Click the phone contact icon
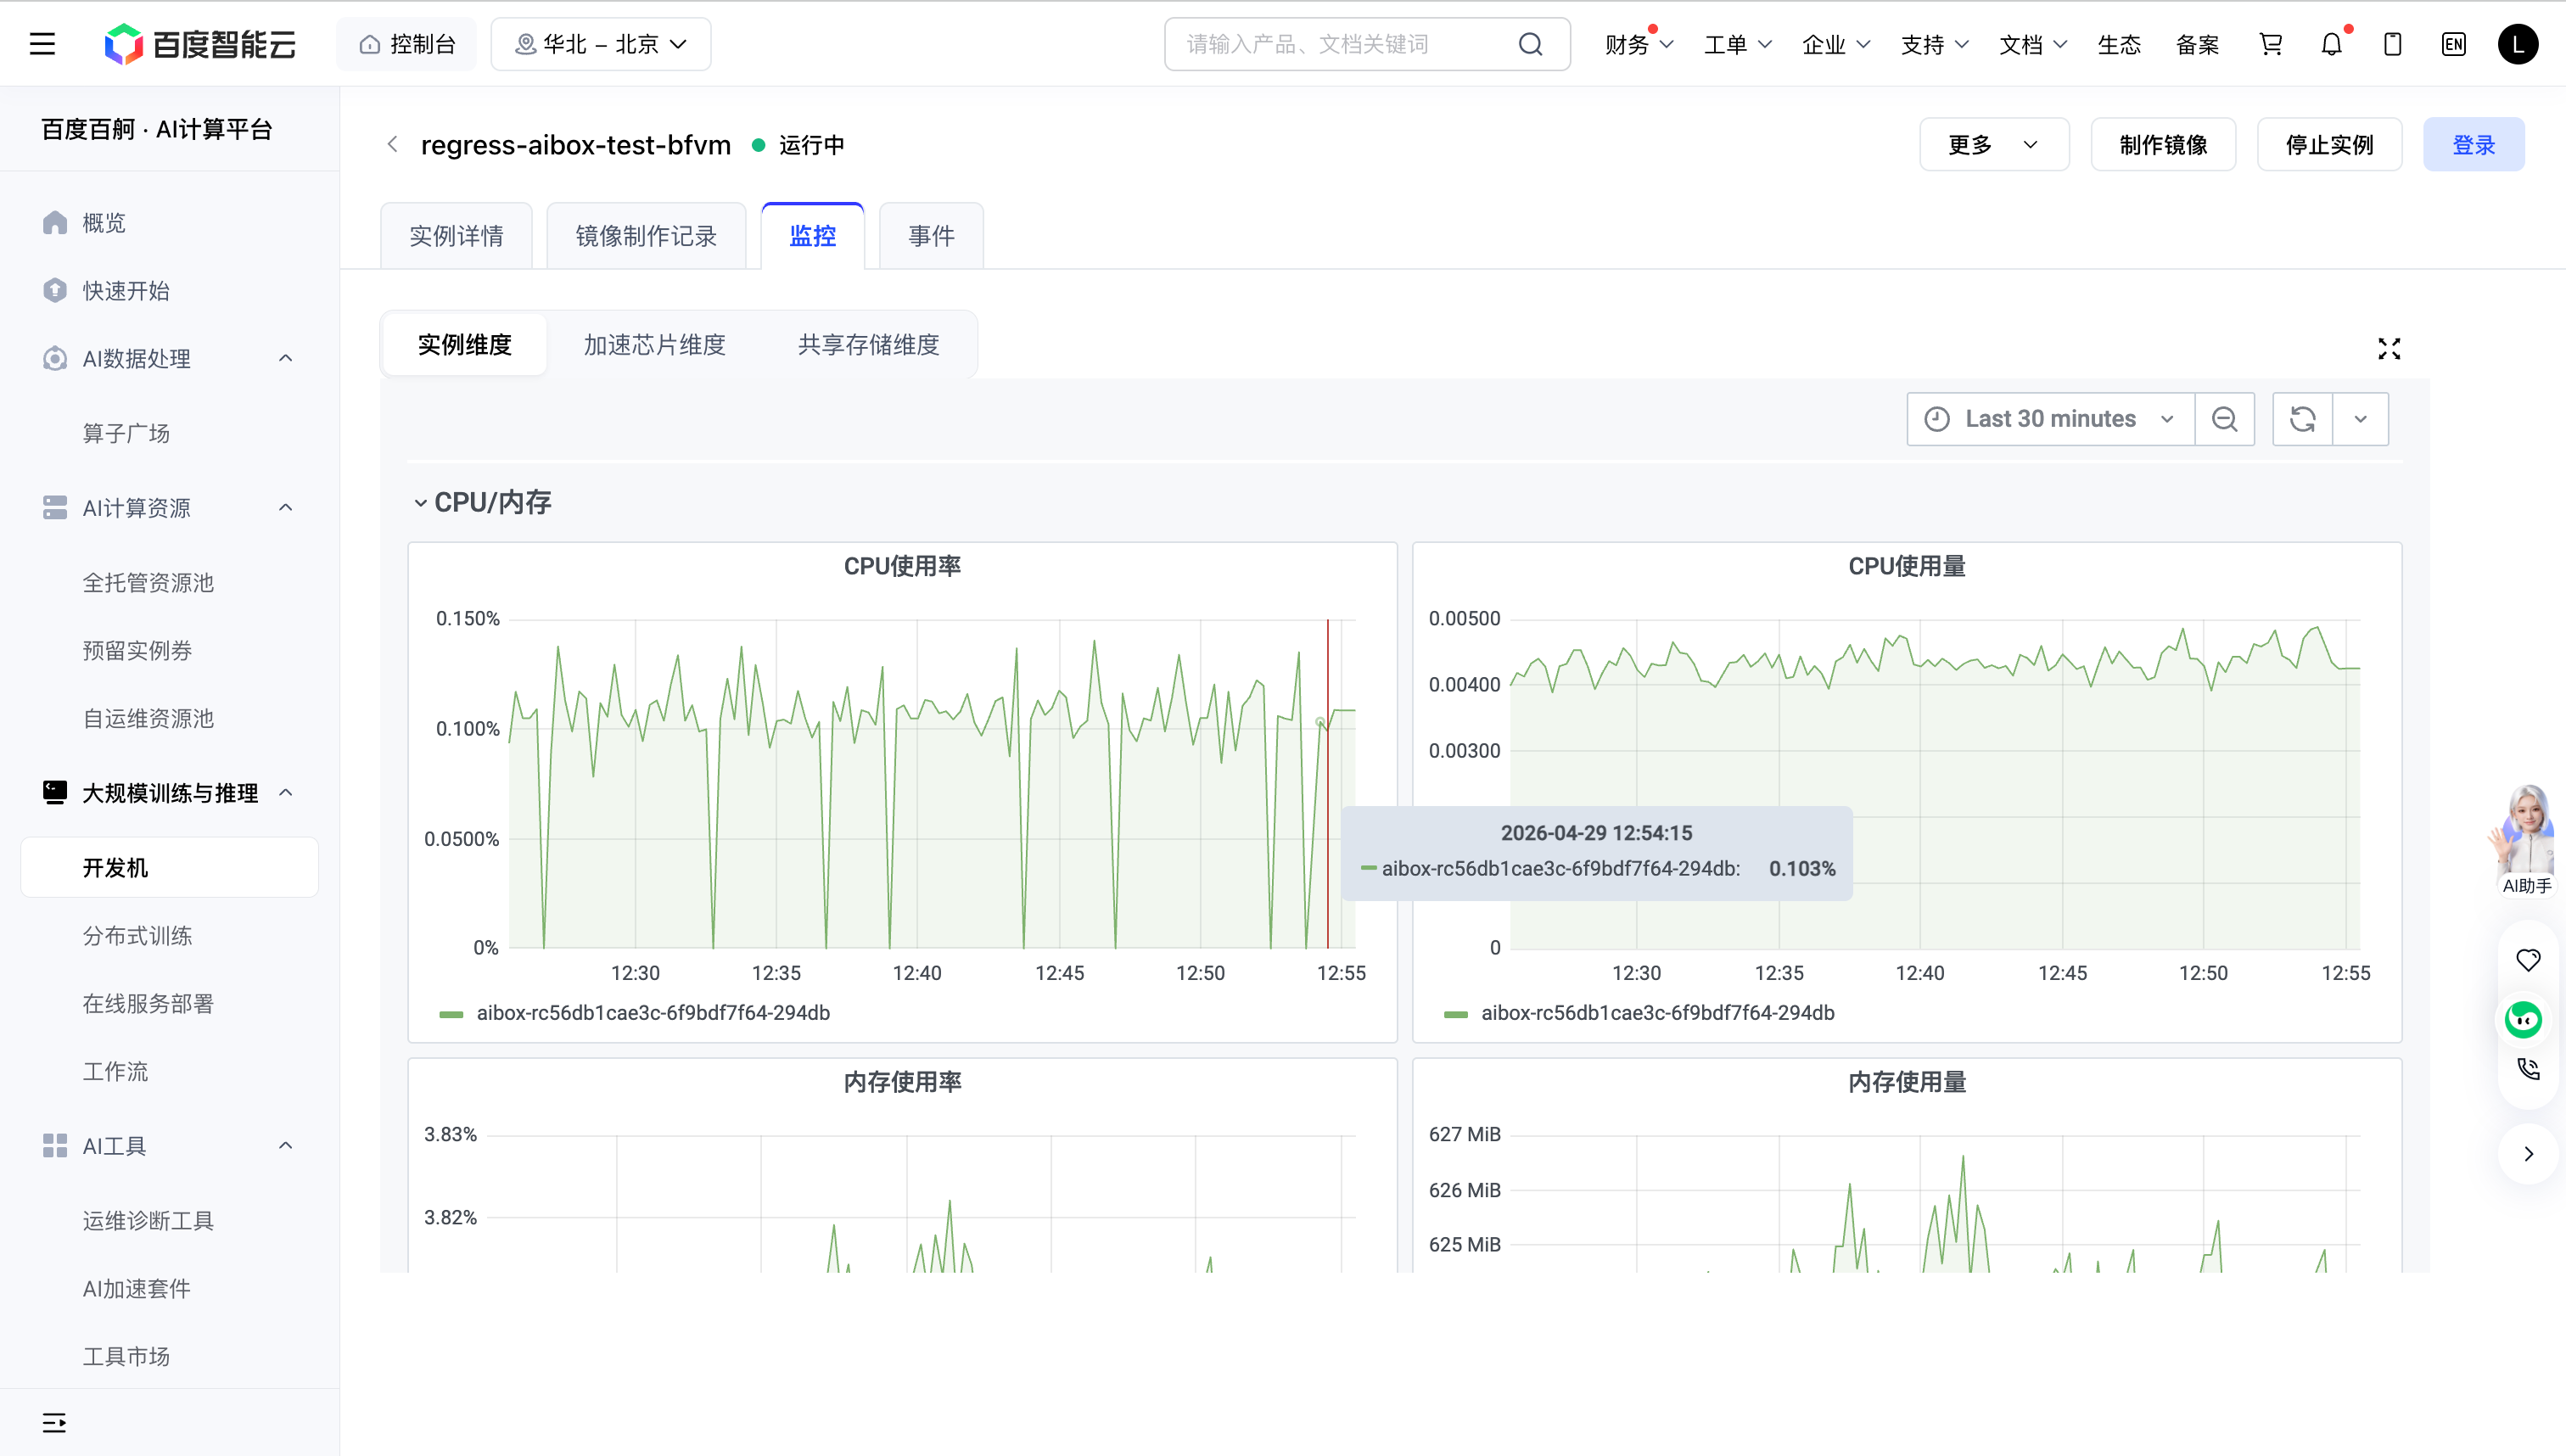 coord(2528,1069)
